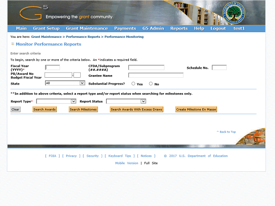Click the Search Awards button
275x206 pixels.
45,109
